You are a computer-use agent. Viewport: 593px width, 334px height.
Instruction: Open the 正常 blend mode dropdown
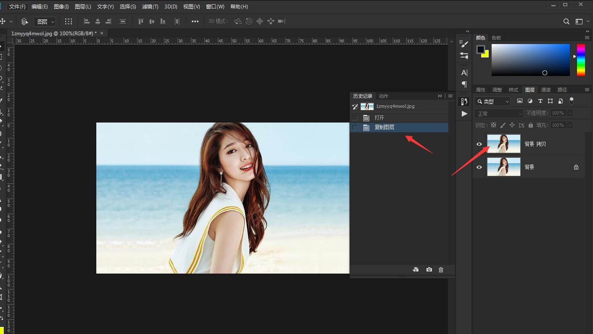(499, 113)
